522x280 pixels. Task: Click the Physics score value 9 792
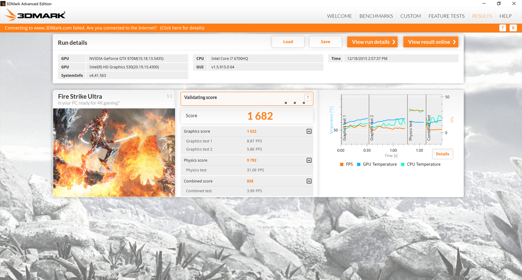pyautogui.click(x=252, y=160)
